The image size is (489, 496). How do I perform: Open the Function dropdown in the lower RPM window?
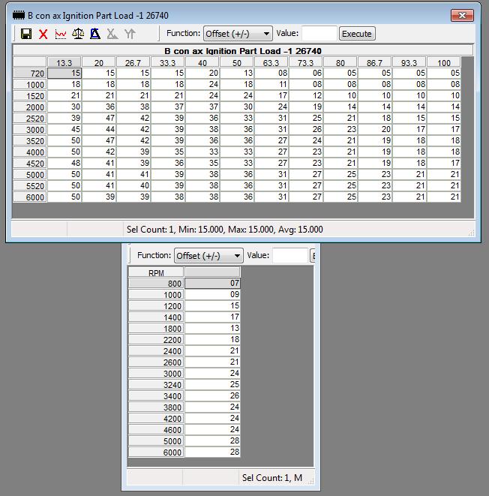tap(208, 256)
